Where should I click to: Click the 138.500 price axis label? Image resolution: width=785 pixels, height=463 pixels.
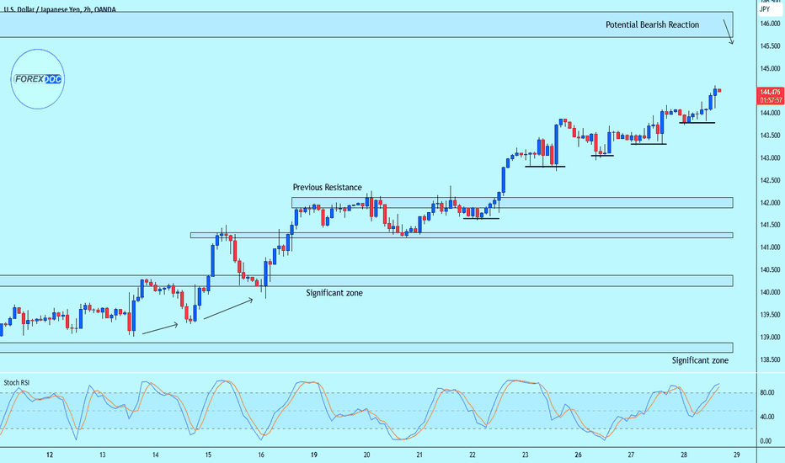[770, 360]
